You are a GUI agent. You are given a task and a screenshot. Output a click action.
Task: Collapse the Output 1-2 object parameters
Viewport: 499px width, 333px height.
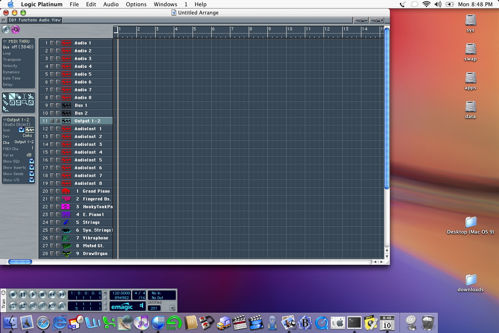coord(5,120)
